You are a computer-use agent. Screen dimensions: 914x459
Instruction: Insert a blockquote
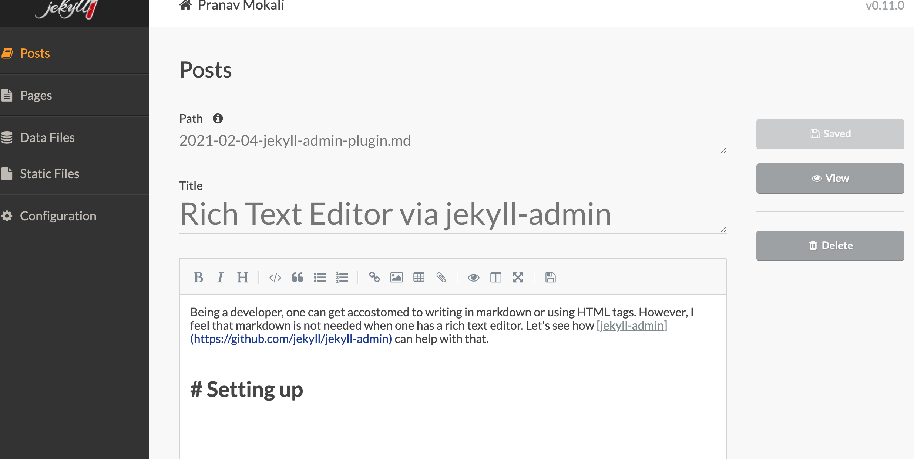pyautogui.click(x=297, y=278)
